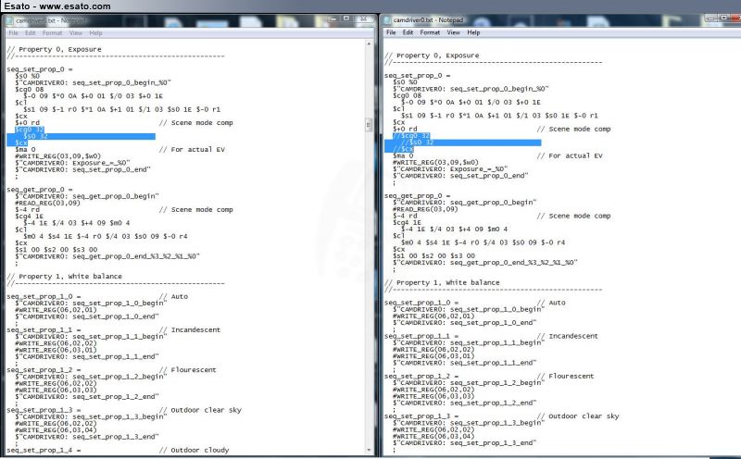Image resolution: width=741 pixels, height=459 pixels.
Task: Click commented '//$s0 32' line in right window
Action: click(x=418, y=143)
